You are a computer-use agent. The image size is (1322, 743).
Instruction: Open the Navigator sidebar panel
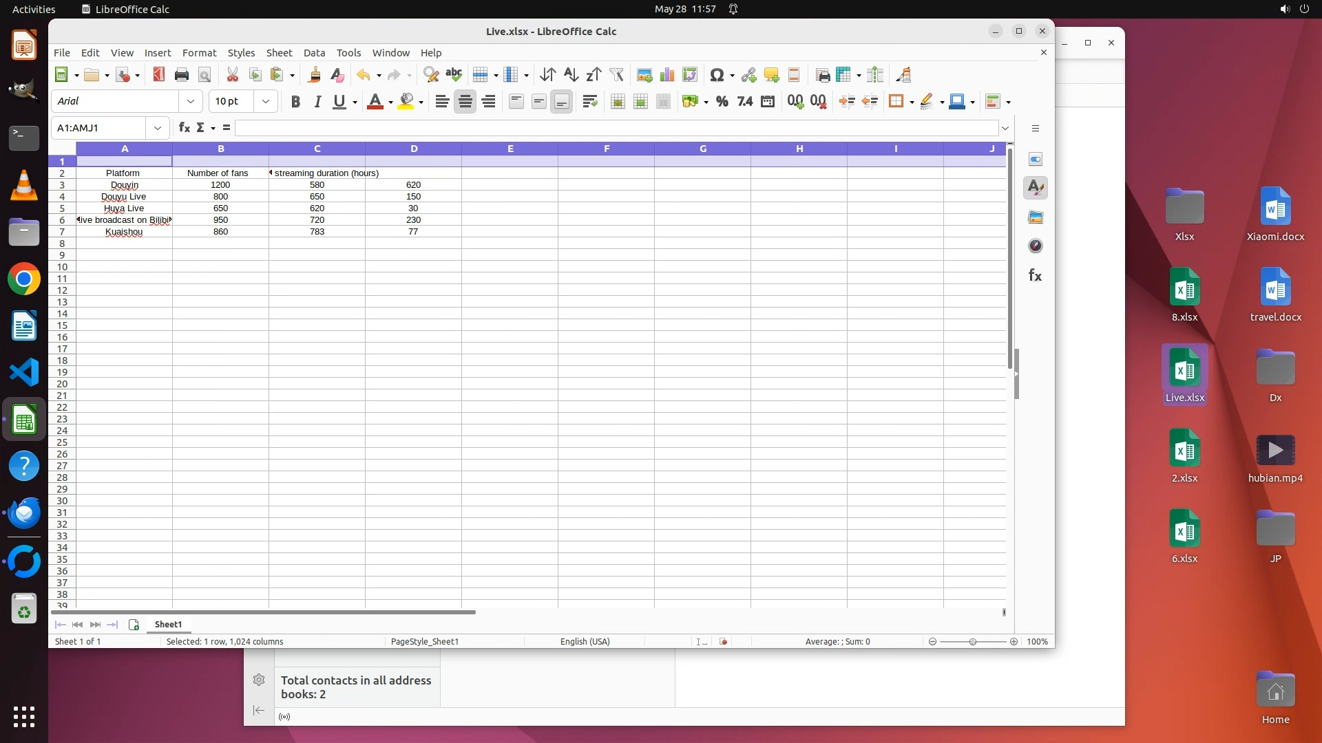click(x=1035, y=246)
